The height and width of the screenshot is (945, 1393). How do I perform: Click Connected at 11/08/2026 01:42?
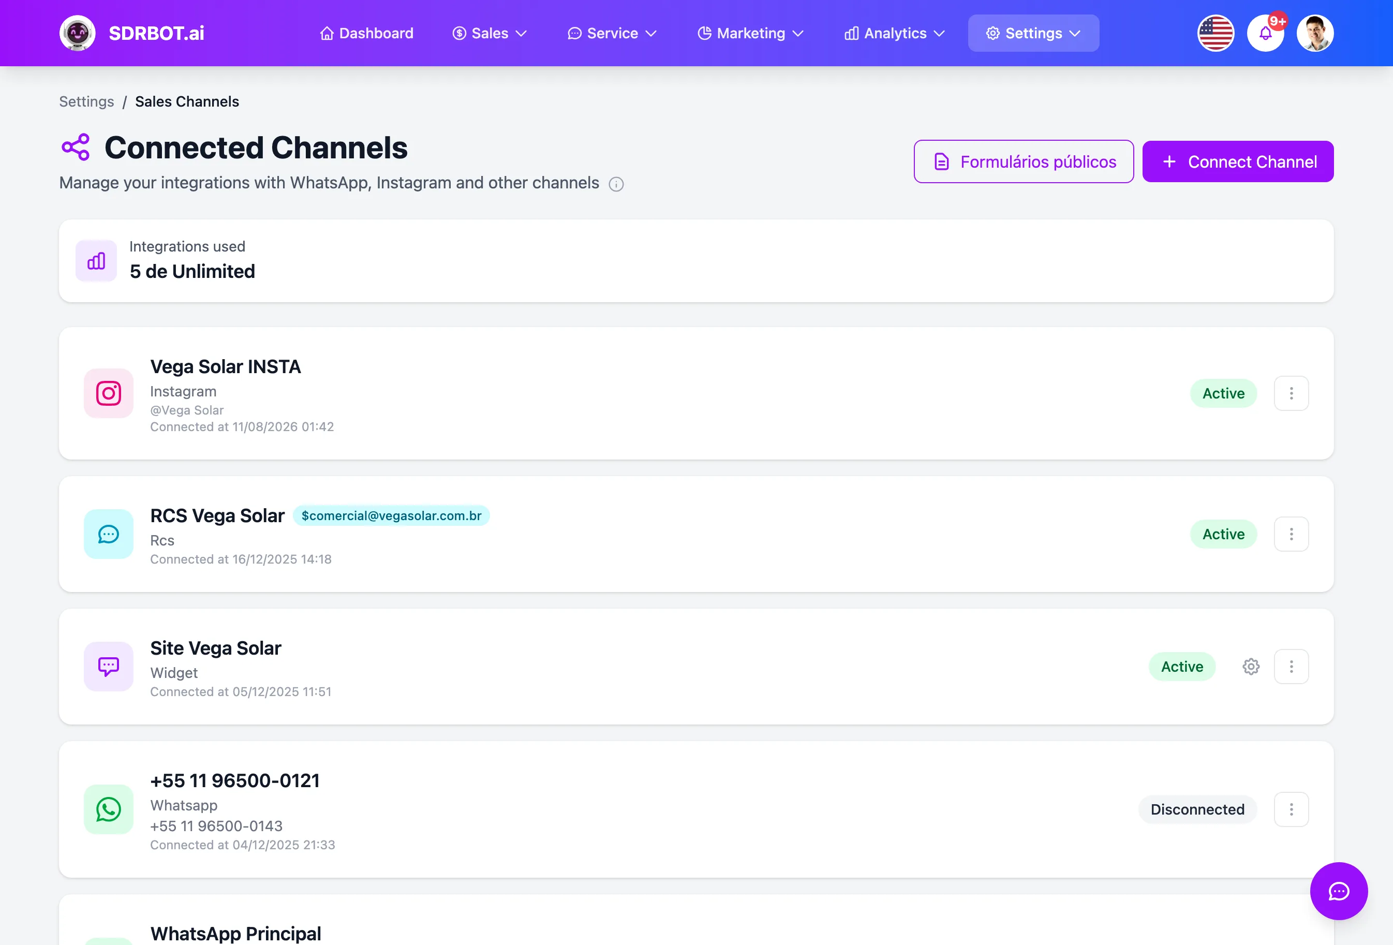click(x=242, y=427)
